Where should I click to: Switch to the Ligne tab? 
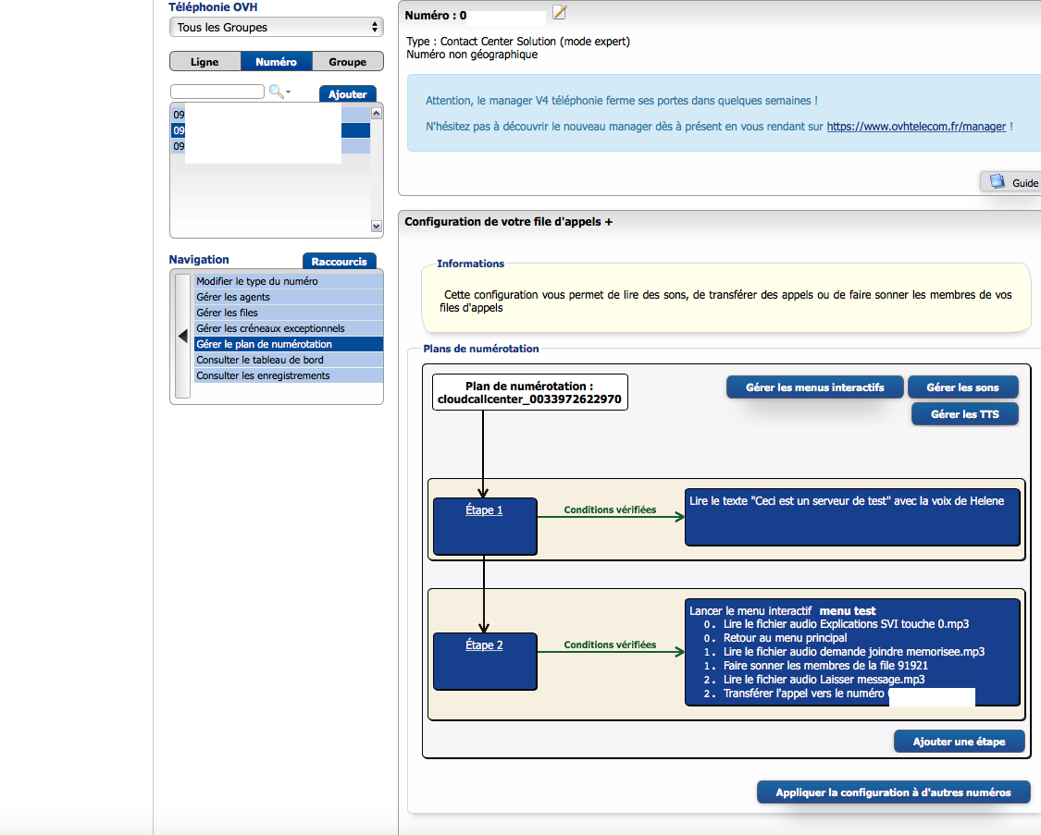click(x=204, y=62)
